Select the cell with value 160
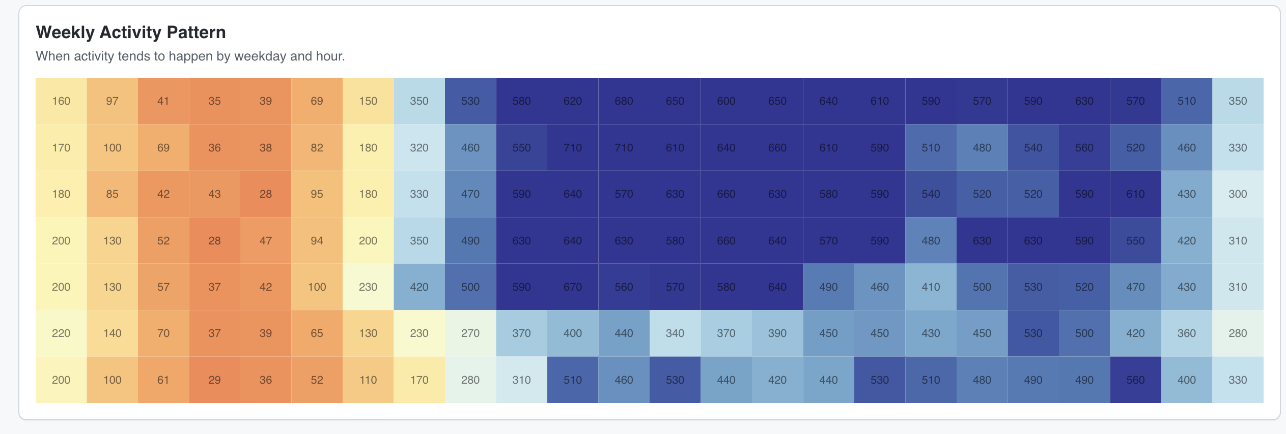 pyautogui.click(x=61, y=101)
